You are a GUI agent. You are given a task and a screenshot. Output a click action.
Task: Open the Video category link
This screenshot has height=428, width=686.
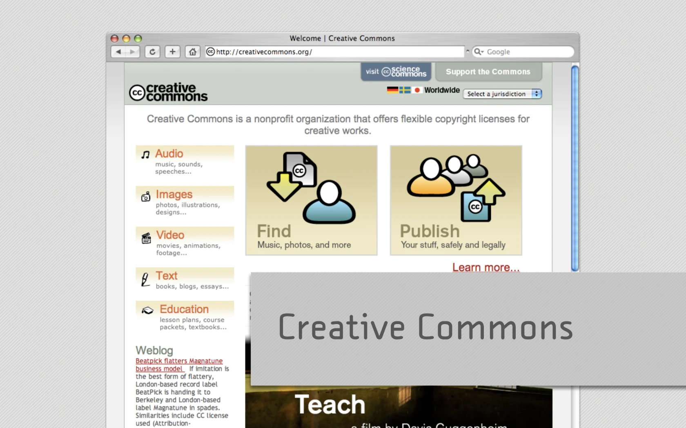170,235
